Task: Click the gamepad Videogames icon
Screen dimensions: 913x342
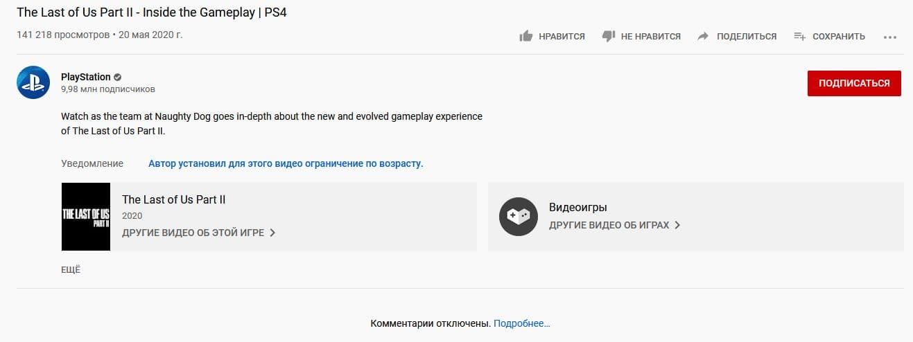Action: tap(519, 217)
